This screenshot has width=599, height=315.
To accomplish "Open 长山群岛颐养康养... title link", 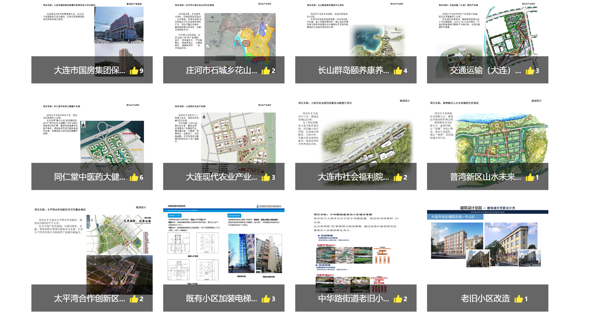I will click(x=353, y=70).
